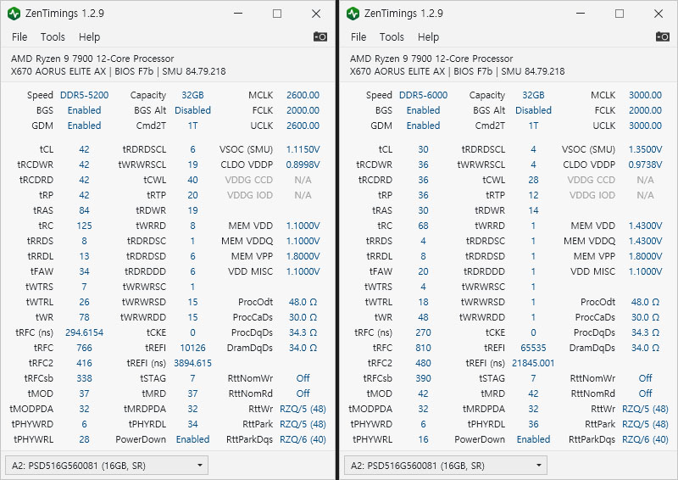
Task: Open the Tools menu in the left window
Action: (53, 37)
